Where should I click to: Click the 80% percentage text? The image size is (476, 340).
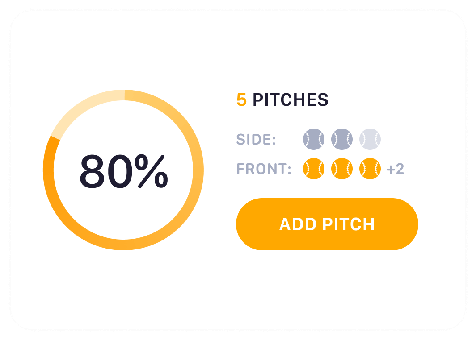pos(123,171)
